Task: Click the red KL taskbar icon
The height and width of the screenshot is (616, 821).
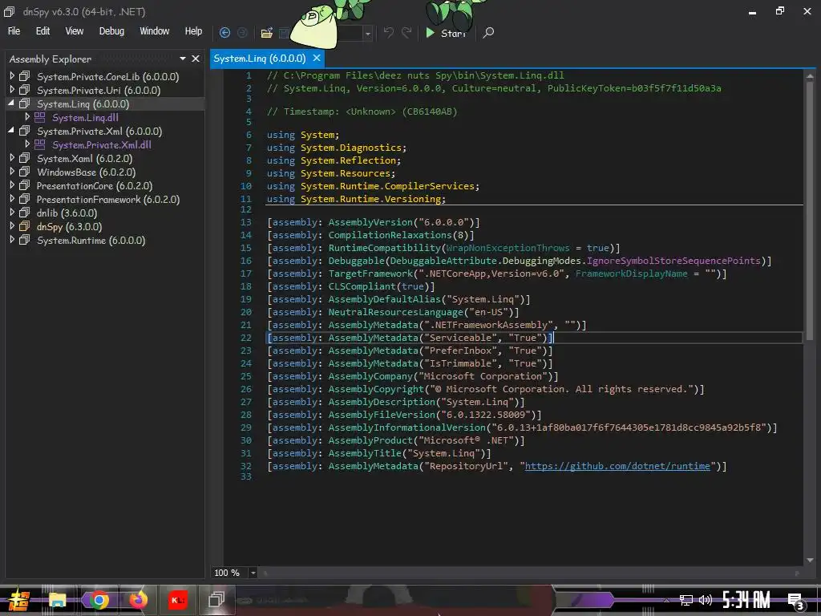Action: tap(177, 600)
